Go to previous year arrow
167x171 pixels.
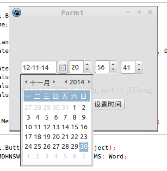[66, 82]
